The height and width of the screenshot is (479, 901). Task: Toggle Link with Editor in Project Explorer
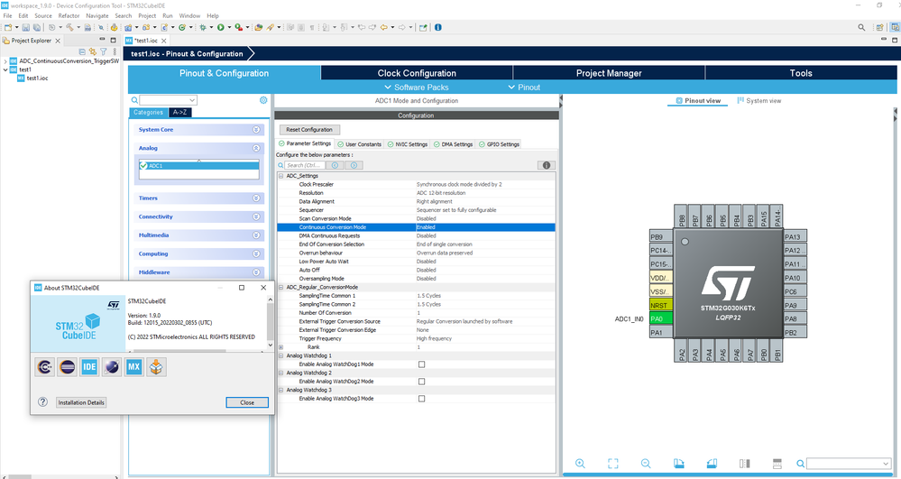point(93,51)
